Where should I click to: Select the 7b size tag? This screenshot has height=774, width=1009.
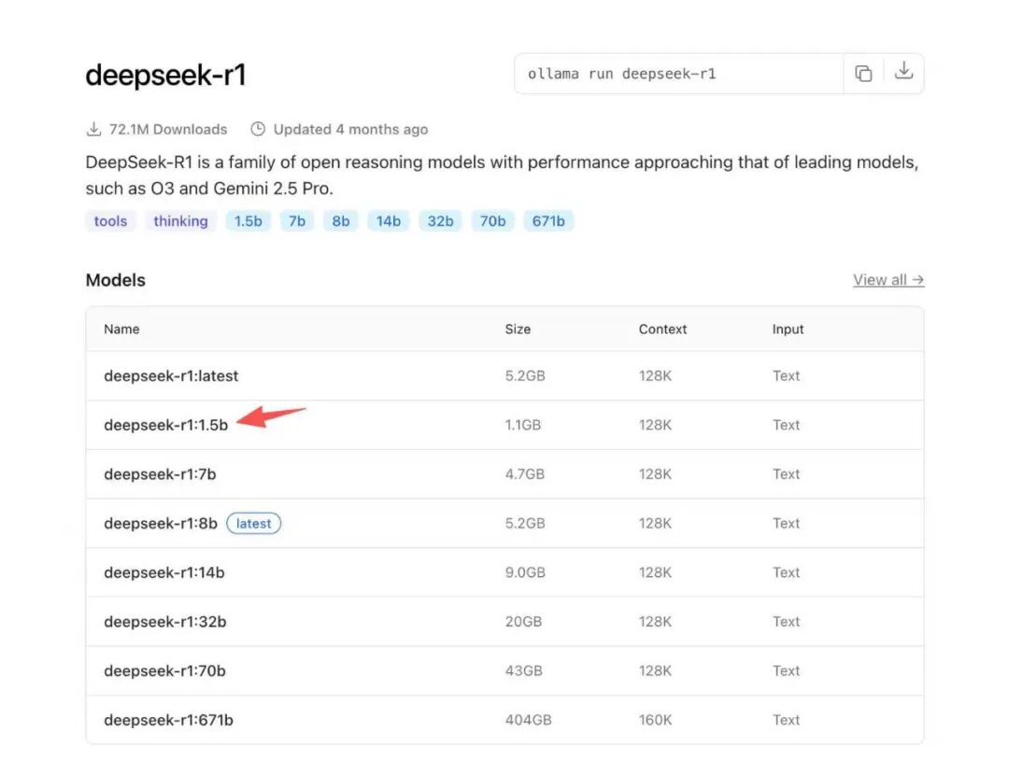coord(297,221)
